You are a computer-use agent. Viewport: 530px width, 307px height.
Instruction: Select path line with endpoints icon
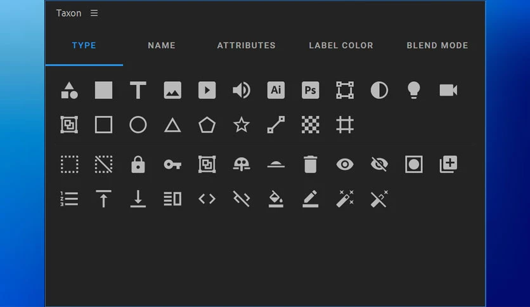(276, 125)
